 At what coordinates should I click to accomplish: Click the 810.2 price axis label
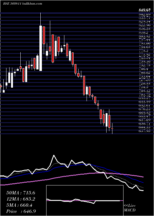click(144, 33)
